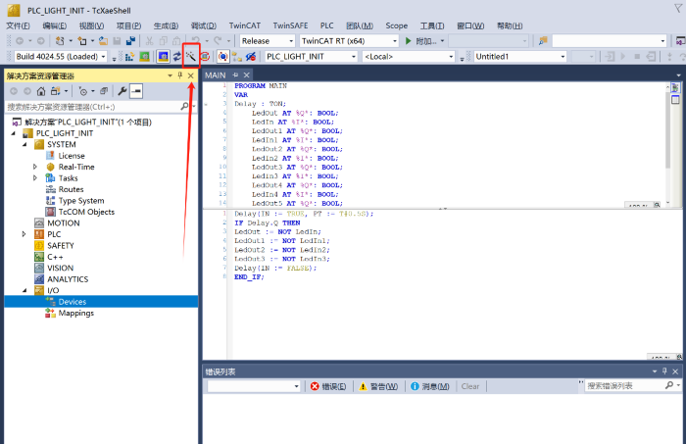Open the 文件(F) menu
The width and height of the screenshot is (686, 444).
click(x=18, y=25)
